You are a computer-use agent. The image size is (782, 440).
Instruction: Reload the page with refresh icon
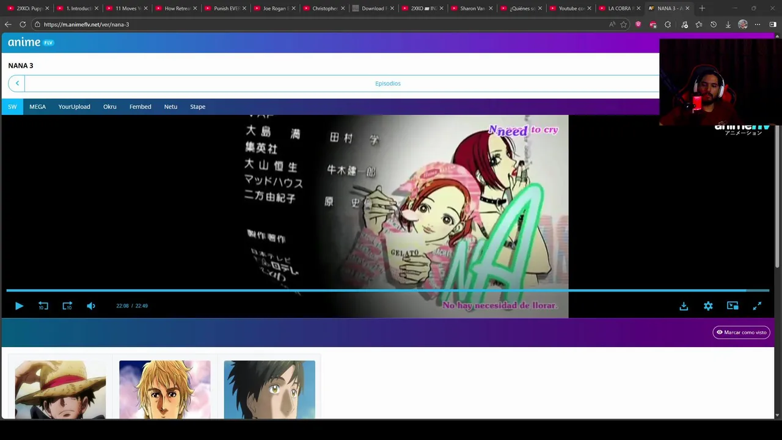point(23,24)
